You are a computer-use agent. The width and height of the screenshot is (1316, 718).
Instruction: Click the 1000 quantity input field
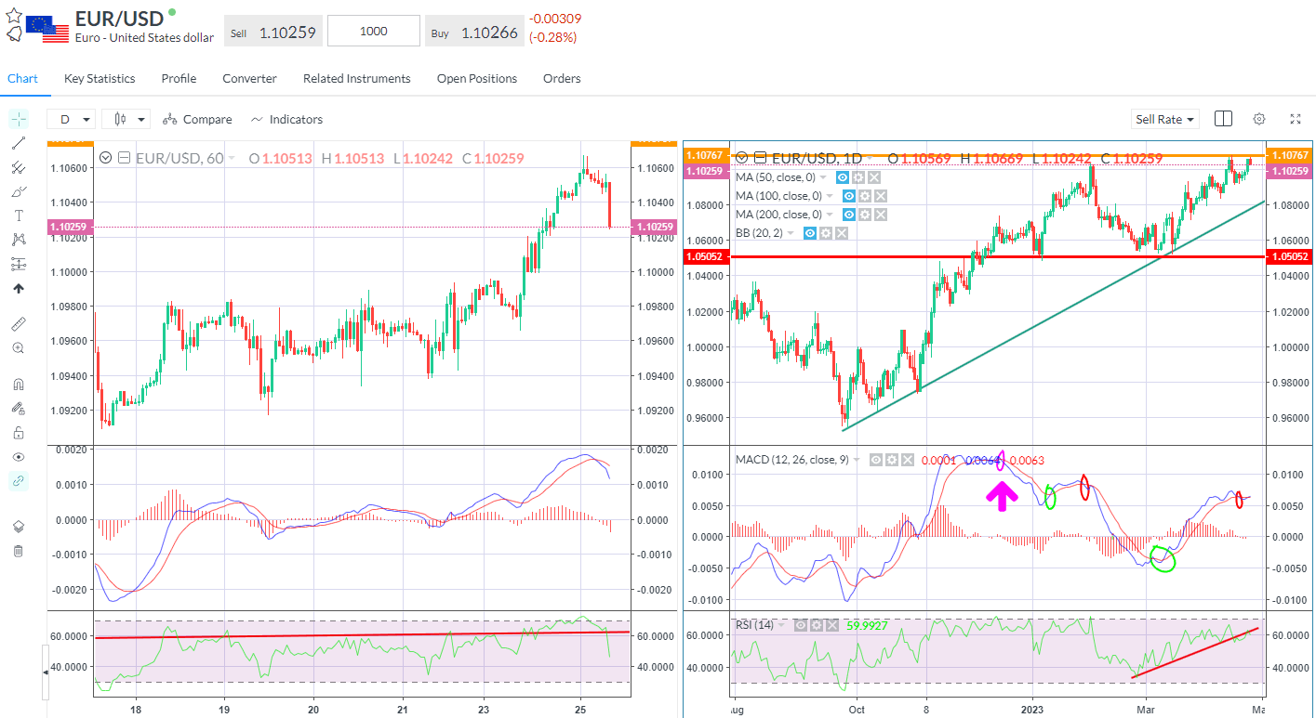click(x=373, y=30)
